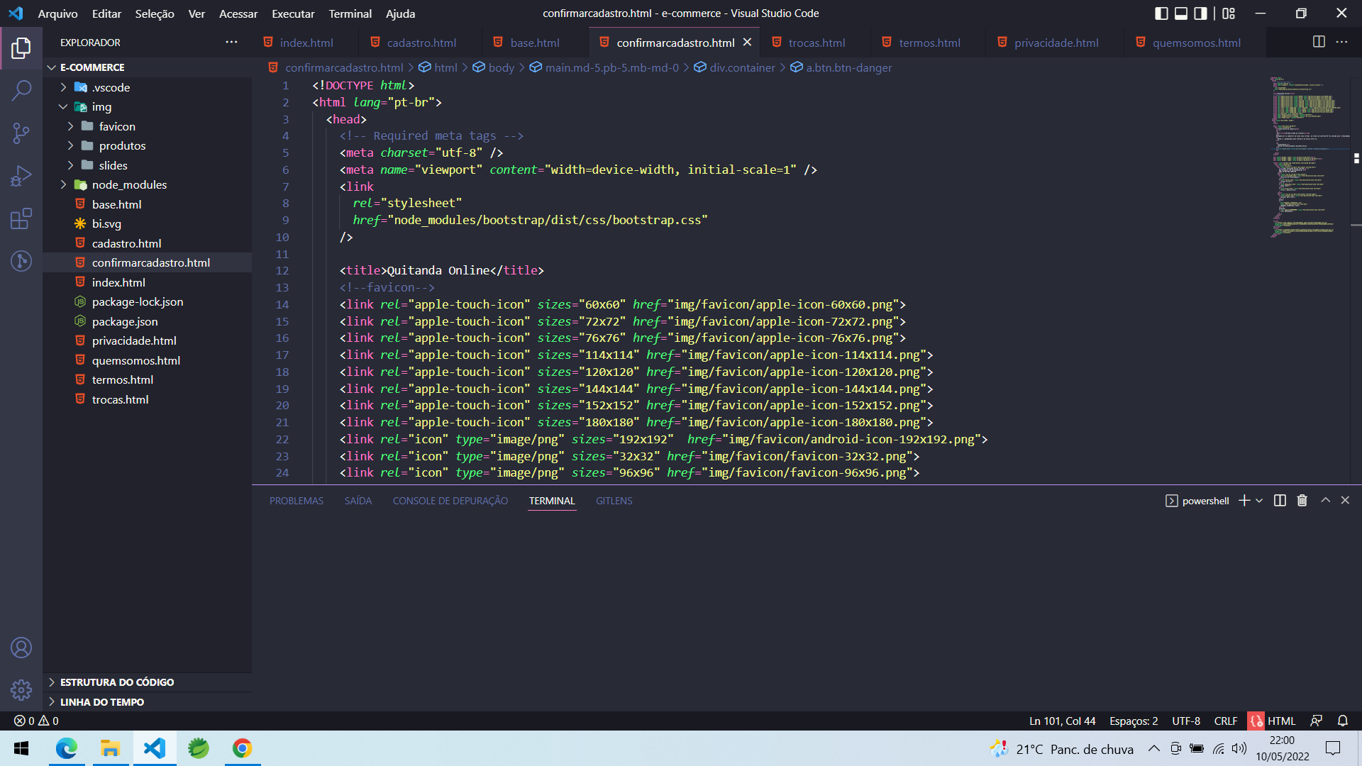1362x766 pixels.
Task: Open the Terminal menu
Action: click(x=350, y=13)
